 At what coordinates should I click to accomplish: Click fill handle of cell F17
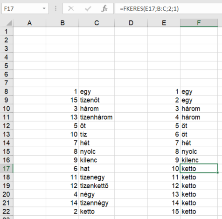[218, 172]
